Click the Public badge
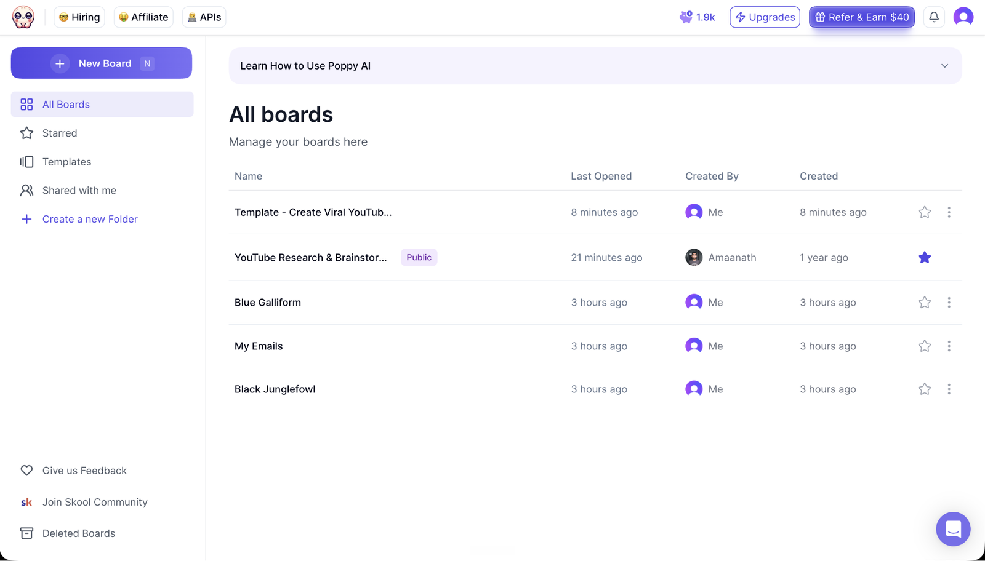 (419, 257)
